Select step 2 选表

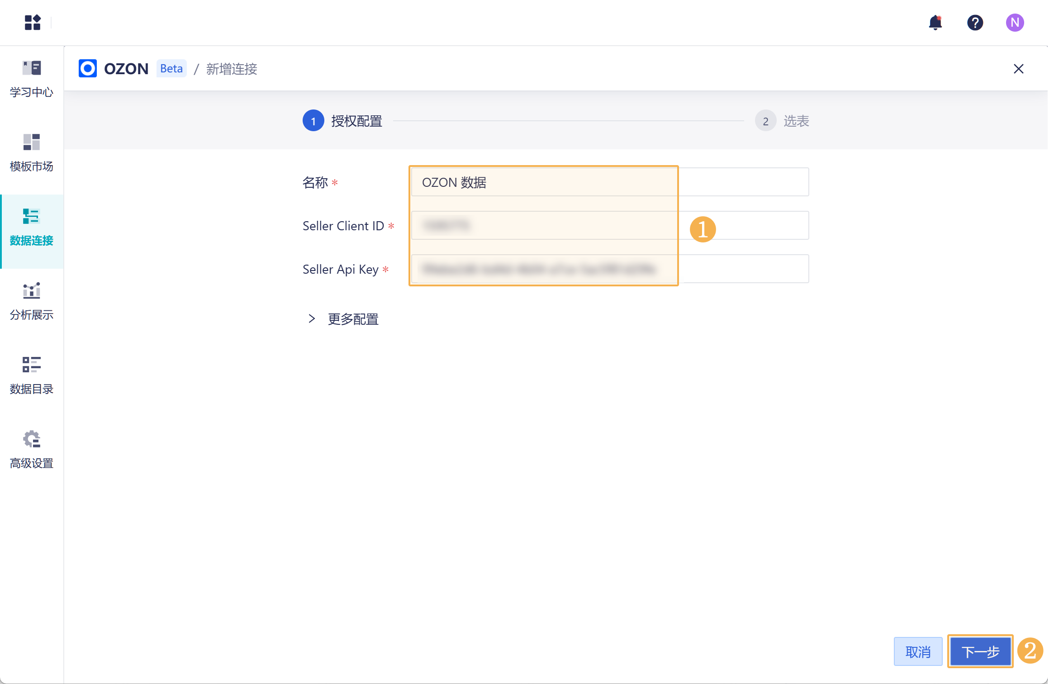[782, 121]
